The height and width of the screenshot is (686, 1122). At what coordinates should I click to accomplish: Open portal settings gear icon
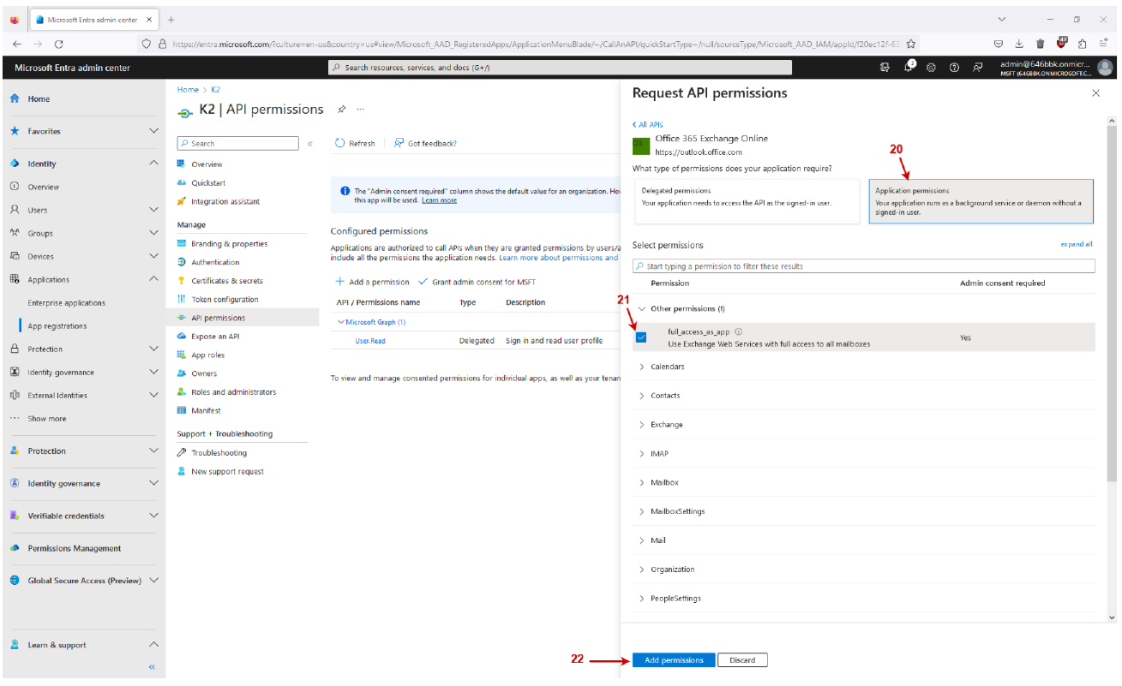(931, 68)
